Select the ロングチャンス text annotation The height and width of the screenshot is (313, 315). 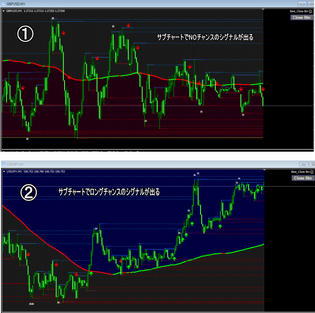109,192
